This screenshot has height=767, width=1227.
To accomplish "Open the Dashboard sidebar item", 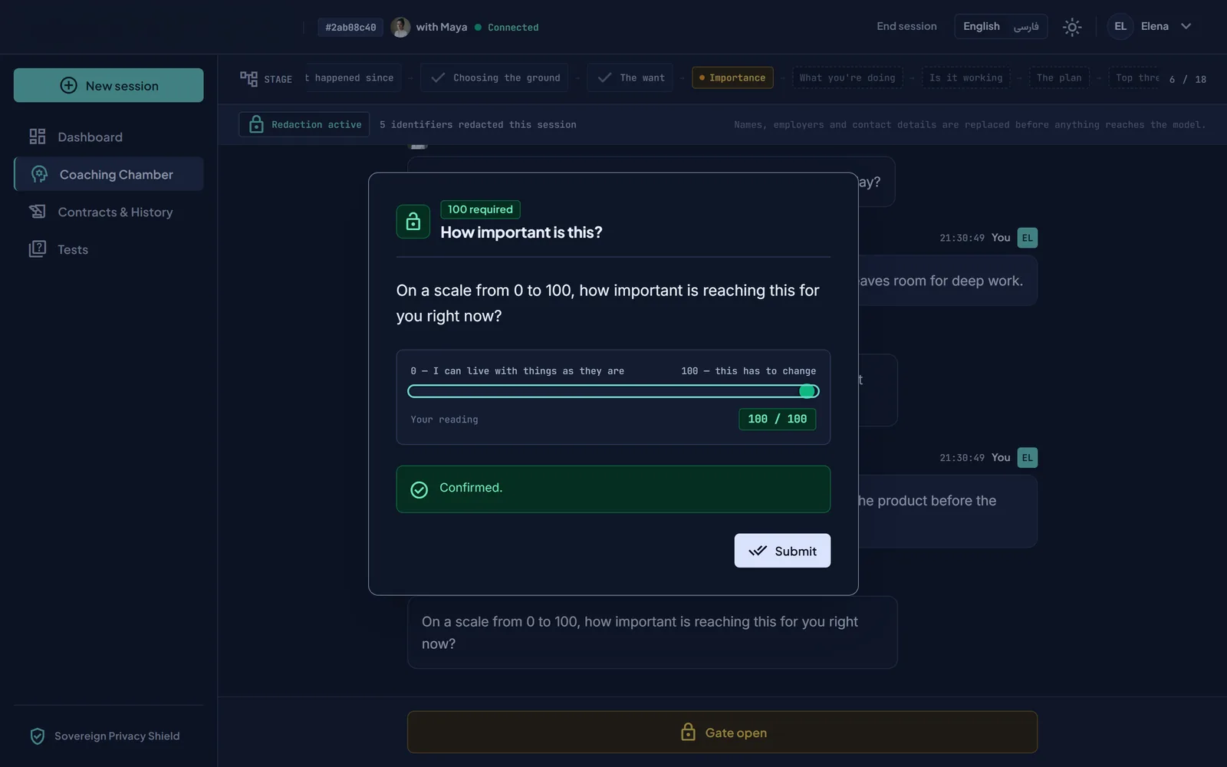I will (108, 137).
